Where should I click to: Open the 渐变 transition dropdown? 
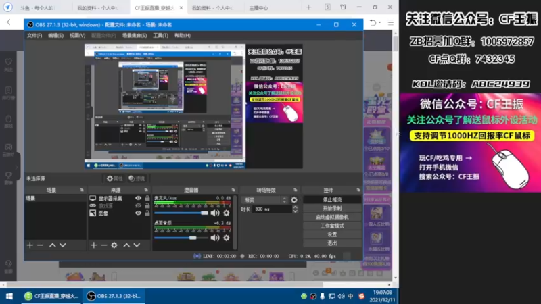265,200
